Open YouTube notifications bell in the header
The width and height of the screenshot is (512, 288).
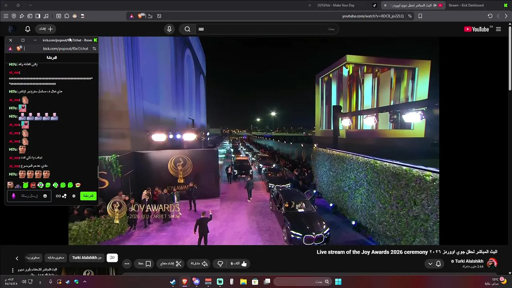[28, 29]
